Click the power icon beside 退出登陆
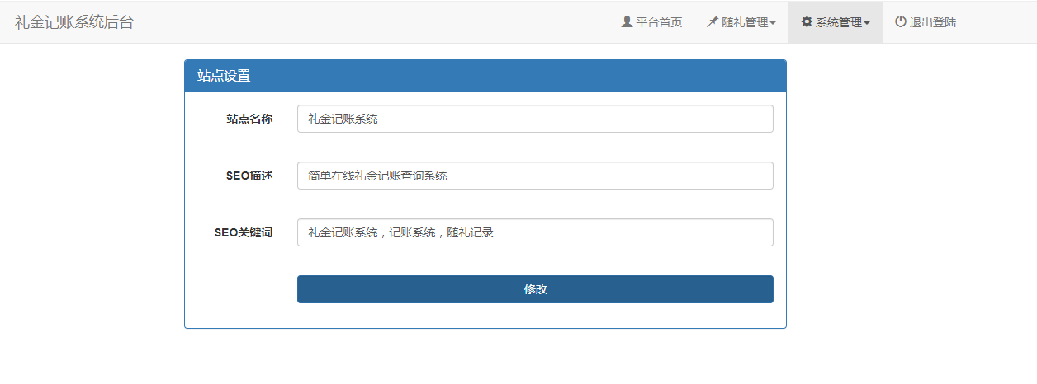The width and height of the screenshot is (1037, 384). pyautogui.click(x=901, y=22)
